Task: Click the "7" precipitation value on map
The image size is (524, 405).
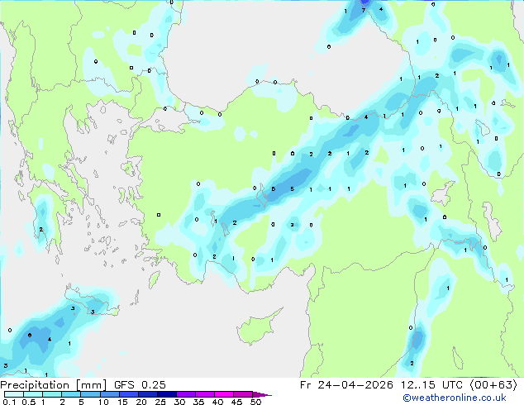Action: (364, 11)
